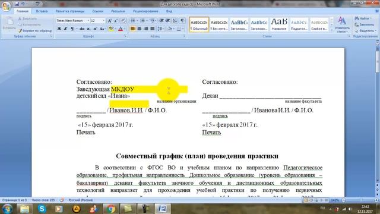
Task: Center the text
Action: pyautogui.click(x=140, y=29)
